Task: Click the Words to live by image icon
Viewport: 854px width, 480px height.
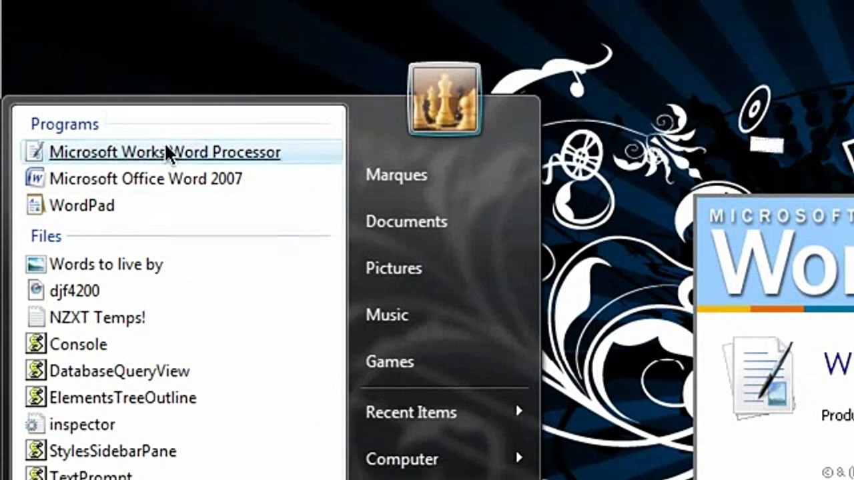Action: (35, 264)
